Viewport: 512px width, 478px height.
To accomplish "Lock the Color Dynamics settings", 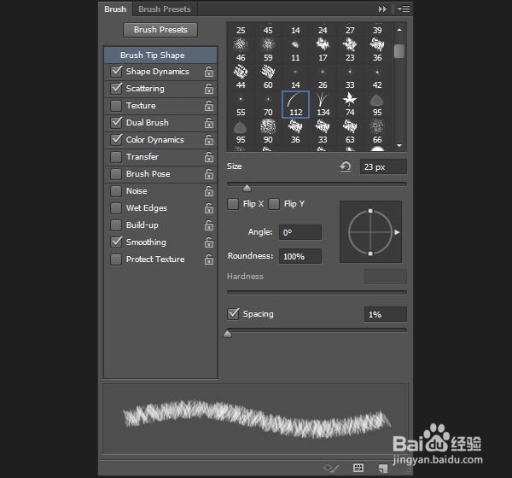I will 209,140.
